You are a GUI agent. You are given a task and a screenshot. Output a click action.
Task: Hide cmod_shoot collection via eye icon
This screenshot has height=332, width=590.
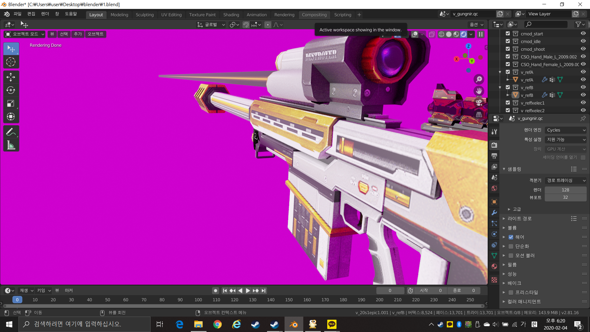tap(583, 49)
